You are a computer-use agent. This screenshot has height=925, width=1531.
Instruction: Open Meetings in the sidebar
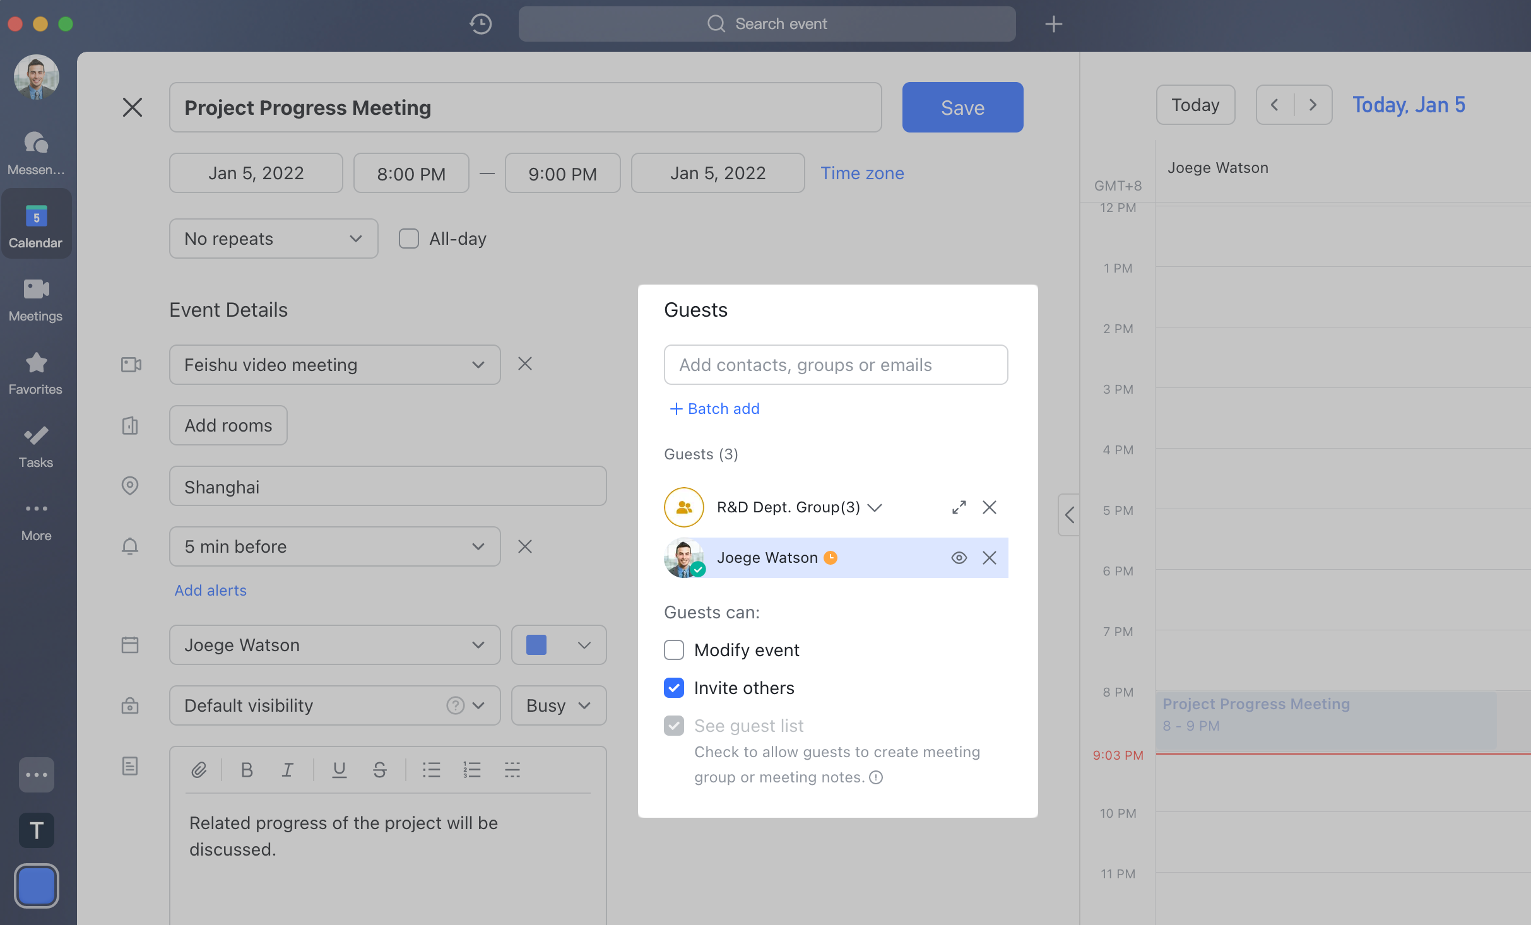tap(36, 300)
